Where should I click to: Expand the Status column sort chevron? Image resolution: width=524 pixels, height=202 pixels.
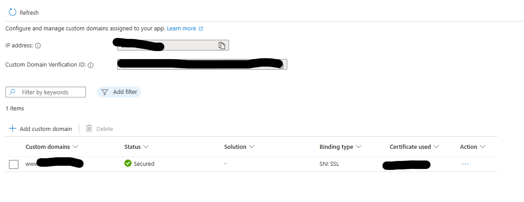click(146, 147)
